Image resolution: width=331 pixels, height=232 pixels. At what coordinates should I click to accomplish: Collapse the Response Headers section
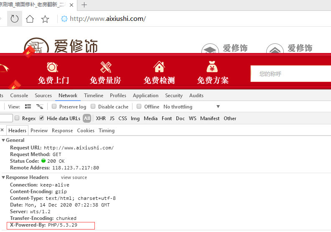coord(3,177)
